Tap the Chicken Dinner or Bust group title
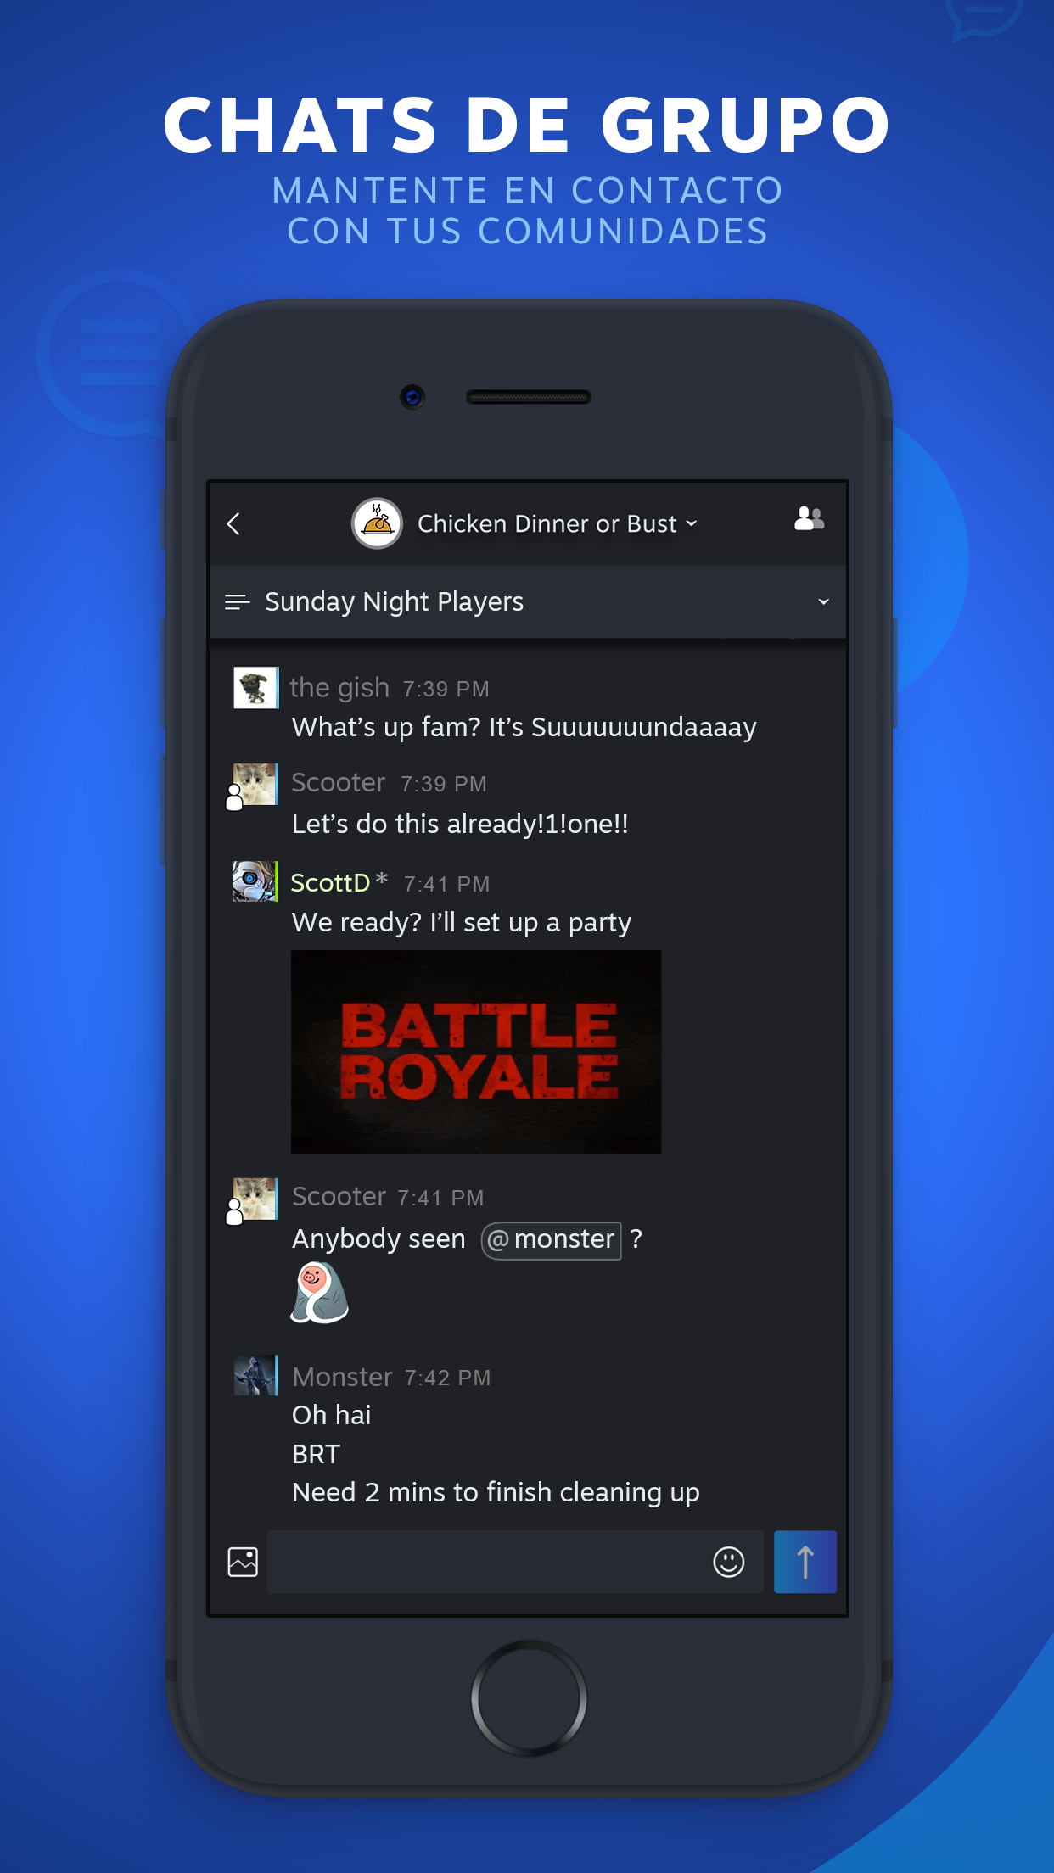The width and height of the screenshot is (1054, 1873). pos(547,524)
